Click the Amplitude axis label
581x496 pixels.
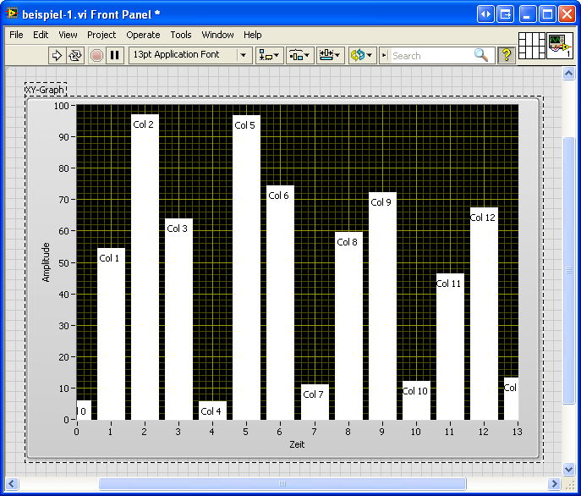point(46,262)
